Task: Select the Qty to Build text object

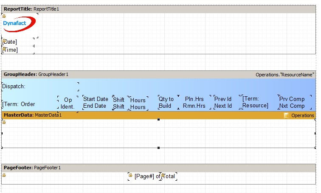Action: pyautogui.click(x=166, y=103)
